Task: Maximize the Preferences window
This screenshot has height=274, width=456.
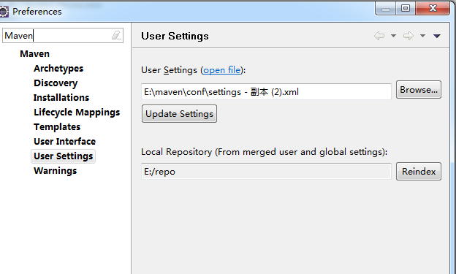Action: [x=406, y=8]
